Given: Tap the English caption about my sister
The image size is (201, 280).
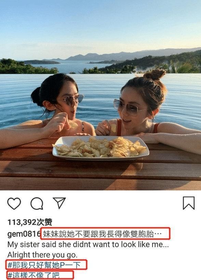Looking at the screenshot, I should tap(88, 244).
